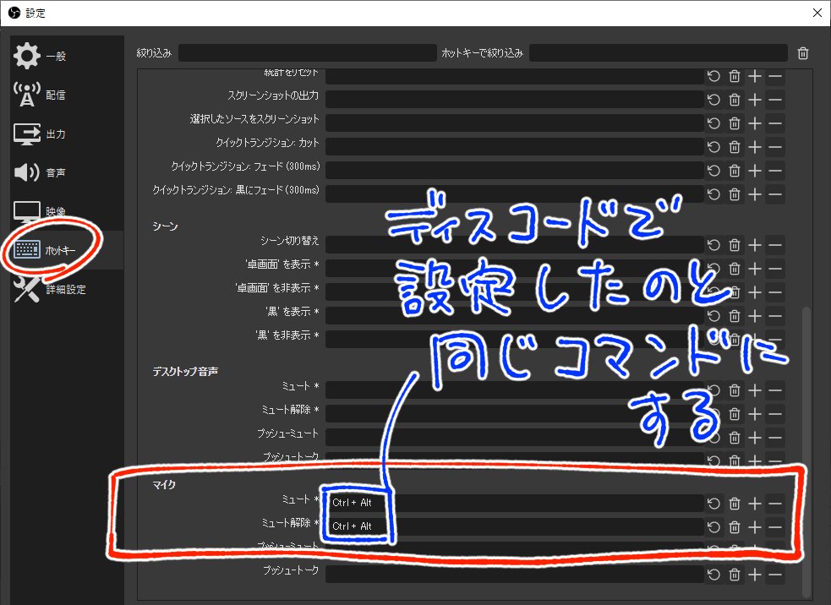Viewport: 831px width, 605px height.
Task: Open 詳細設定 with the wrench icon
Action: click(26, 287)
